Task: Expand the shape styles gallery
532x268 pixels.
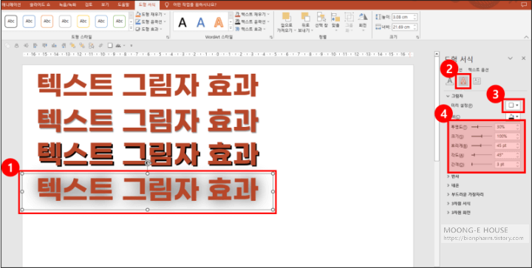Action: click(x=131, y=29)
